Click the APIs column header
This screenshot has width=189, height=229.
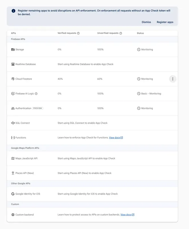13,33
